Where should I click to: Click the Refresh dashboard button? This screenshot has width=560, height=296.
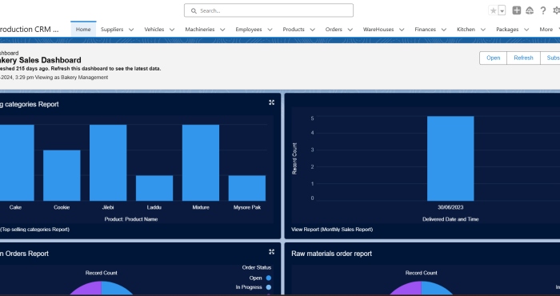pyautogui.click(x=523, y=58)
